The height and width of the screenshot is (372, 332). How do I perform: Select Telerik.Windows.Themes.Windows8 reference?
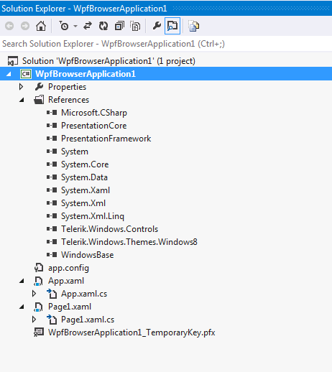(129, 242)
